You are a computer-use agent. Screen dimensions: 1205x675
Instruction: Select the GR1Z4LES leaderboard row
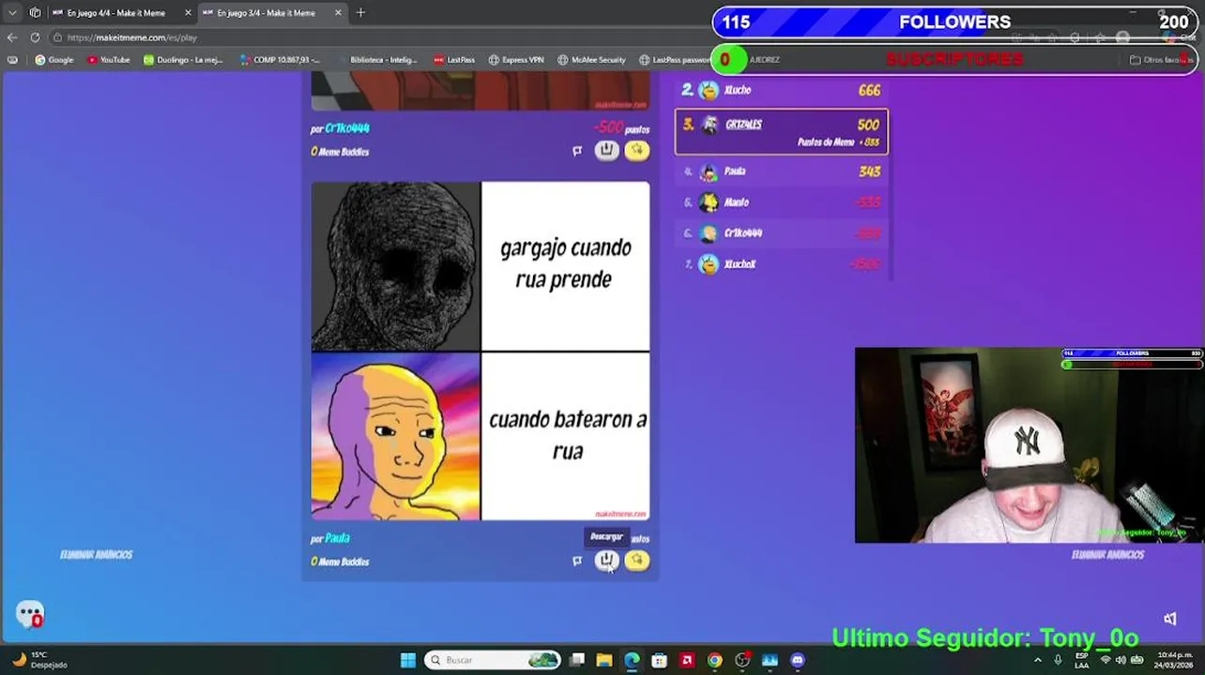781,132
